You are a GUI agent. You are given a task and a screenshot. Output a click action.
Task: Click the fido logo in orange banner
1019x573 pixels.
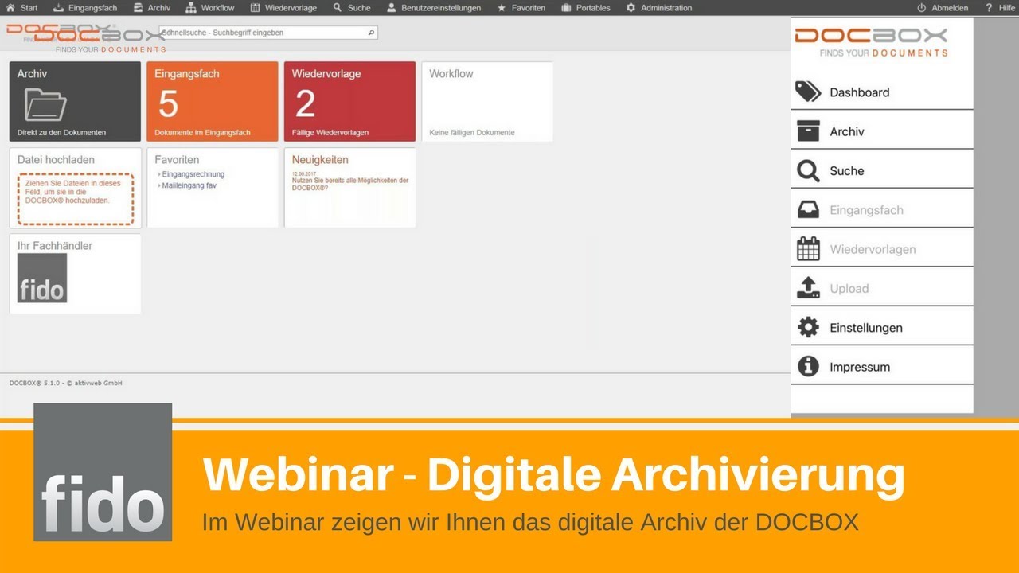(103, 472)
